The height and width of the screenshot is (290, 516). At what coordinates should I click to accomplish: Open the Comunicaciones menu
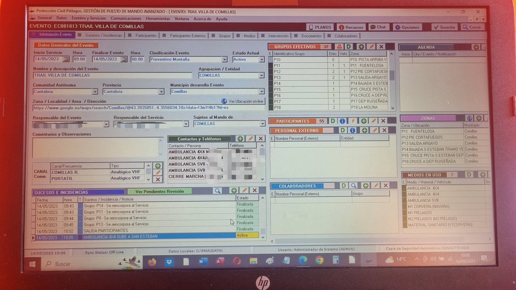tap(126, 18)
